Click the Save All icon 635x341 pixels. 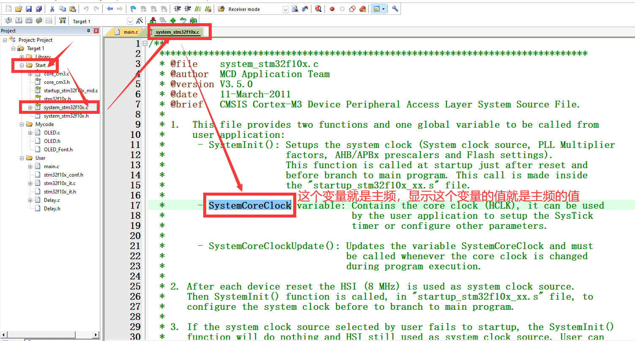[x=39, y=9]
